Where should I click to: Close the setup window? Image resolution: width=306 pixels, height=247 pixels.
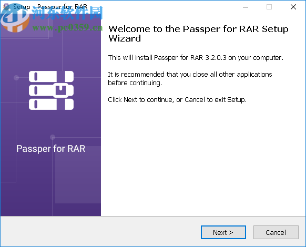293,7
